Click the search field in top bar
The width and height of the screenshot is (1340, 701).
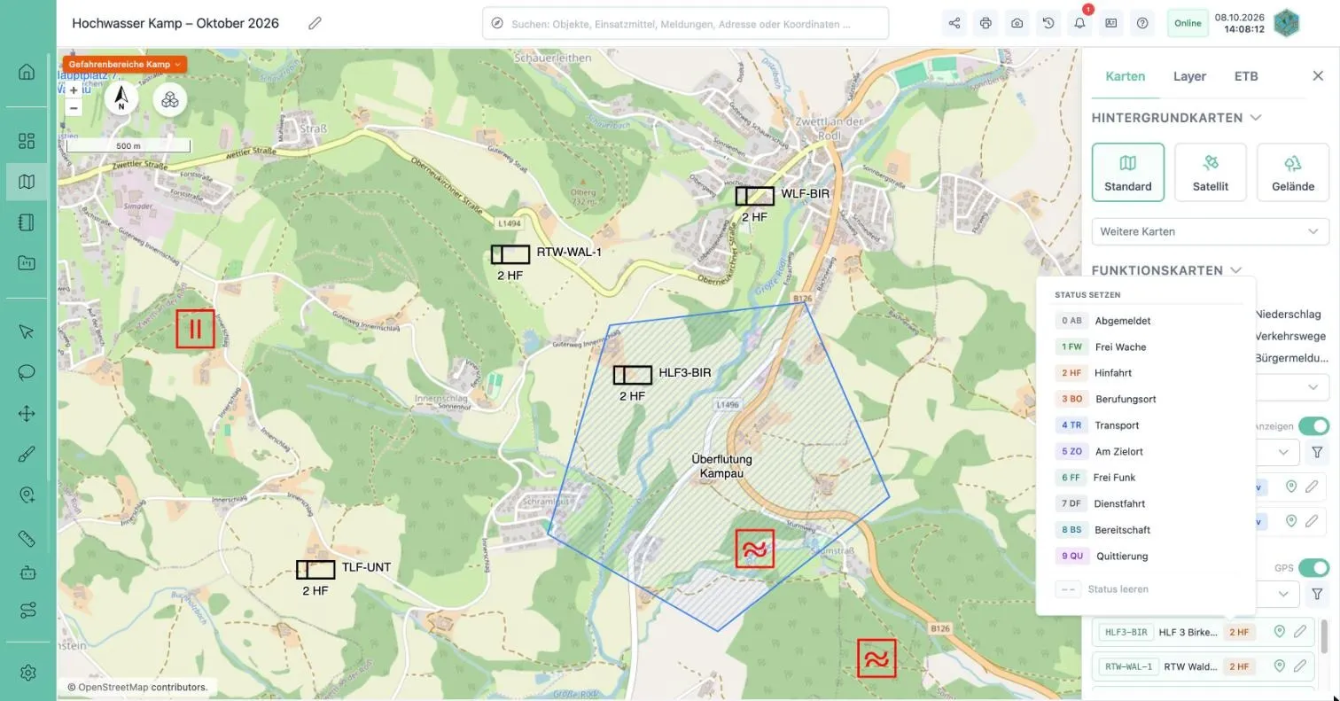click(x=686, y=24)
